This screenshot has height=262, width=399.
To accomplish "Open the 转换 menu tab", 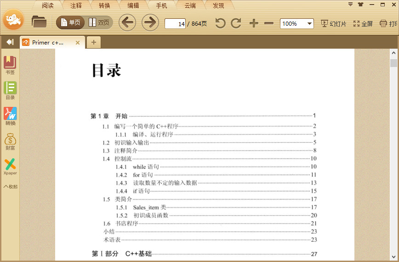I will click(105, 6).
